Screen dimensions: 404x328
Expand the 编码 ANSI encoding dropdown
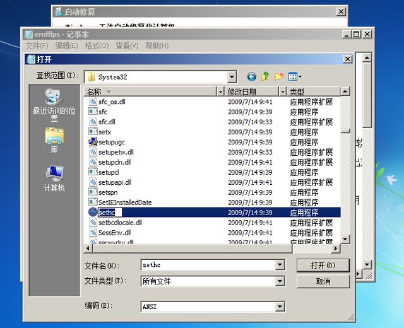pos(280,307)
